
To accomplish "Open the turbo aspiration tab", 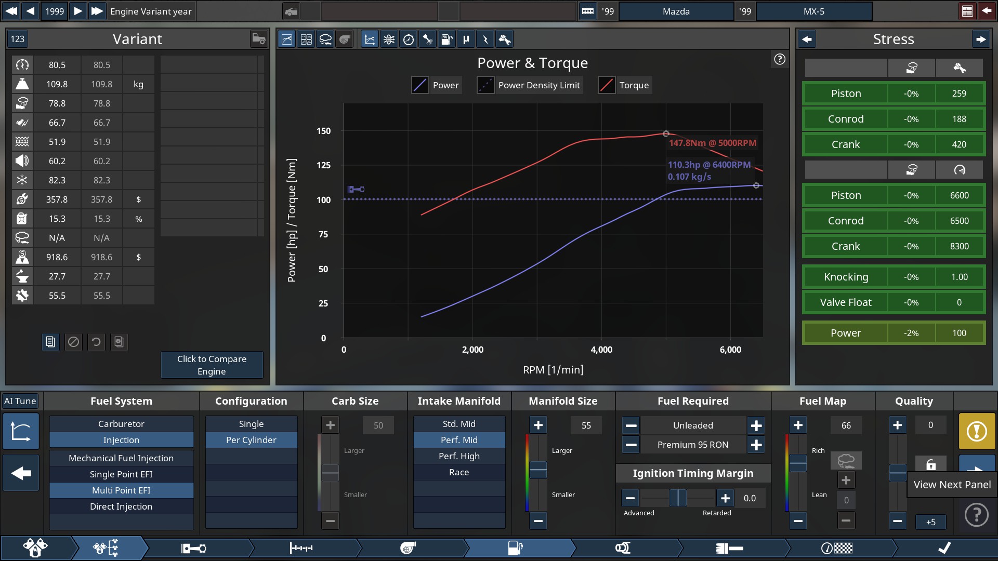I will [408, 548].
